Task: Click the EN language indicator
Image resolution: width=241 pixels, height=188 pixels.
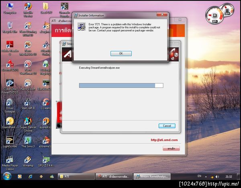Action: [x=199, y=176]
